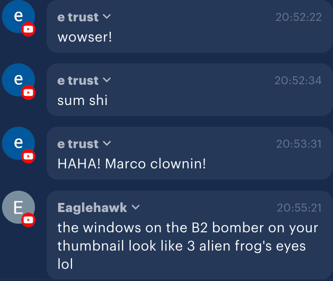Click Eaglehawk username label
Viewport: 333px width, 281px height.
tap(92, 207)
